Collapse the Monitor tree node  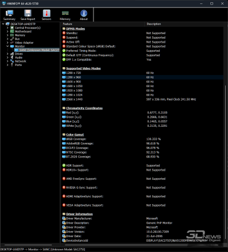(x=7, y=46)
